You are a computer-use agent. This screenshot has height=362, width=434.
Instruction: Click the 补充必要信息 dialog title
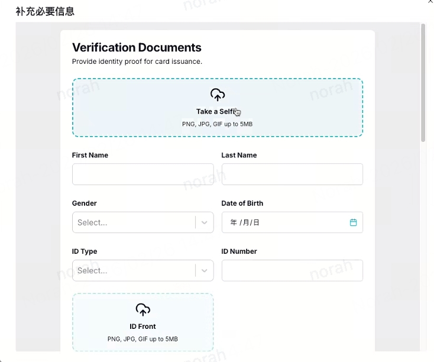pyautogui.click(x=45, y=11)
